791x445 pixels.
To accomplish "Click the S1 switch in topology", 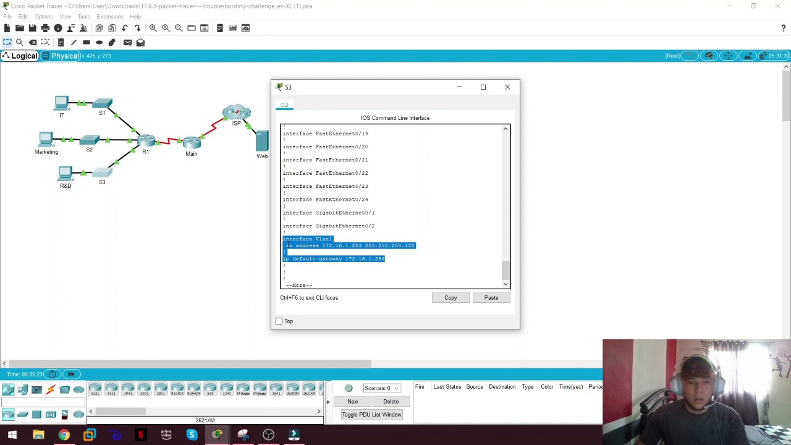I will [102, 103].
